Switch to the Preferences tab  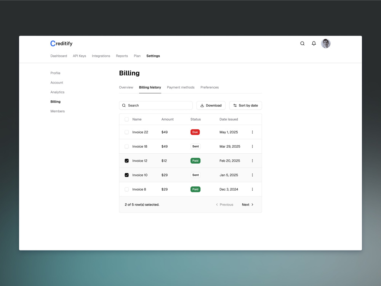click(x=210, y=87)
